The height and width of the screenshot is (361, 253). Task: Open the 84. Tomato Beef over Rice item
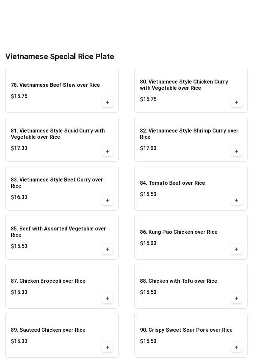172,183
